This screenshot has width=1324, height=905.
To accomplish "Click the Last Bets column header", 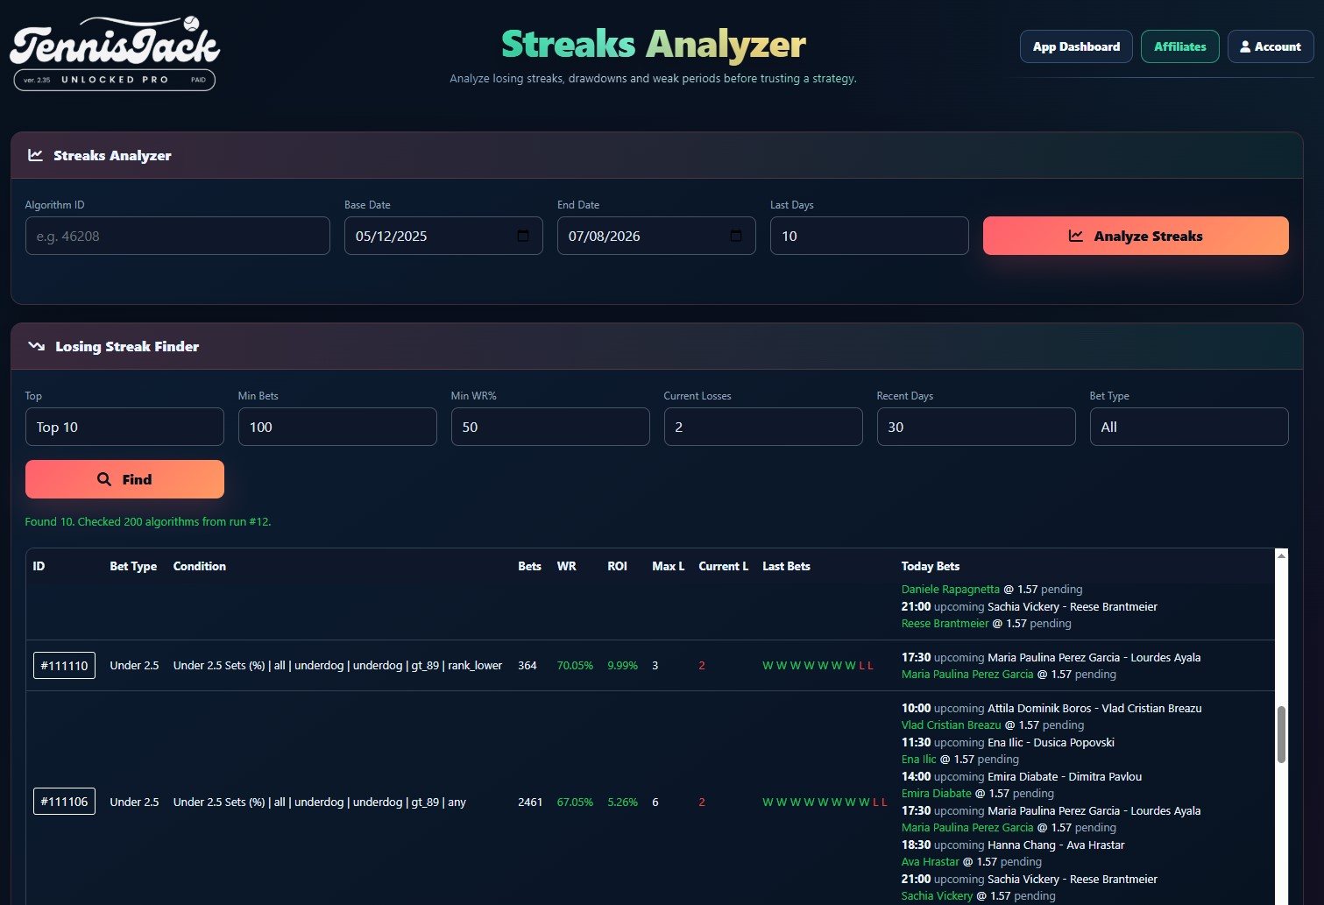I will [x=786, y=566].
